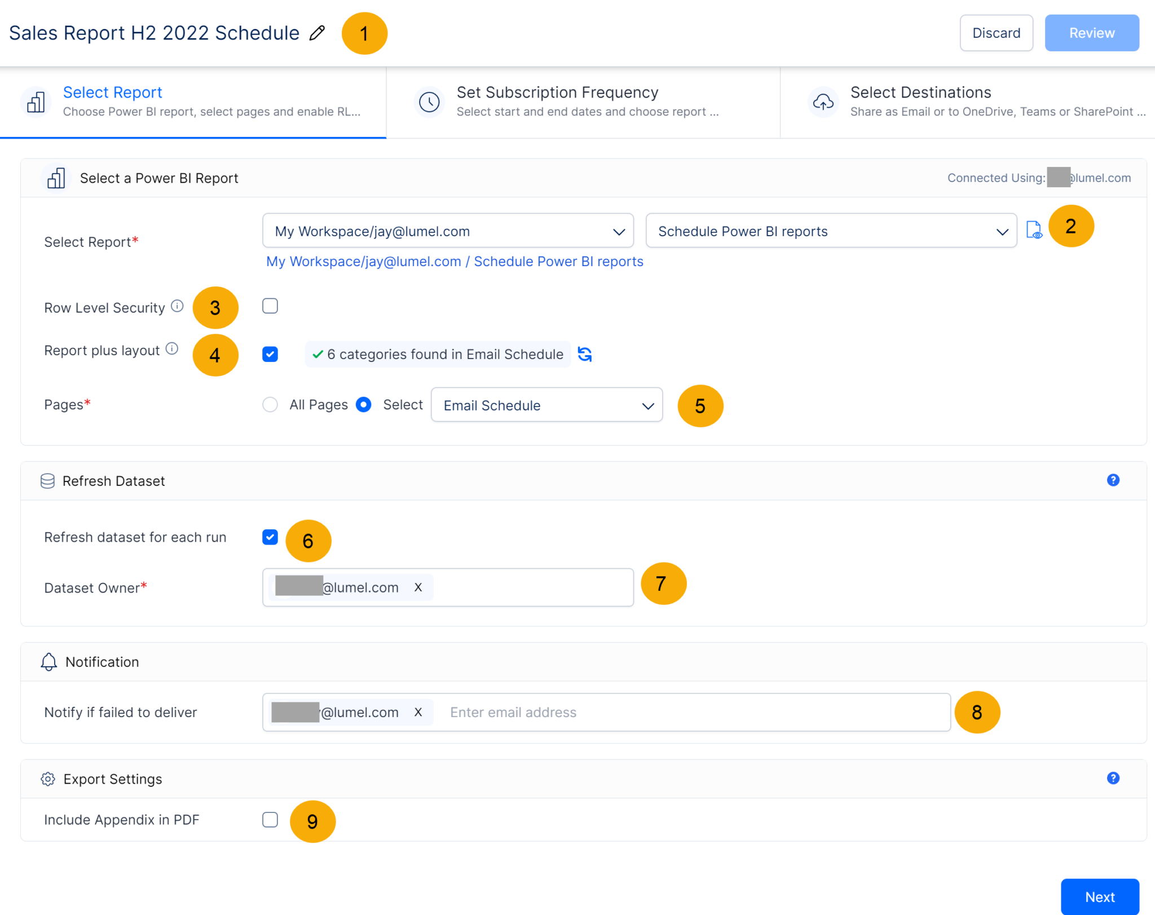Click the info icon next to Row Level Security
This screenshot has width=1155, height=915.
[178, 304]
